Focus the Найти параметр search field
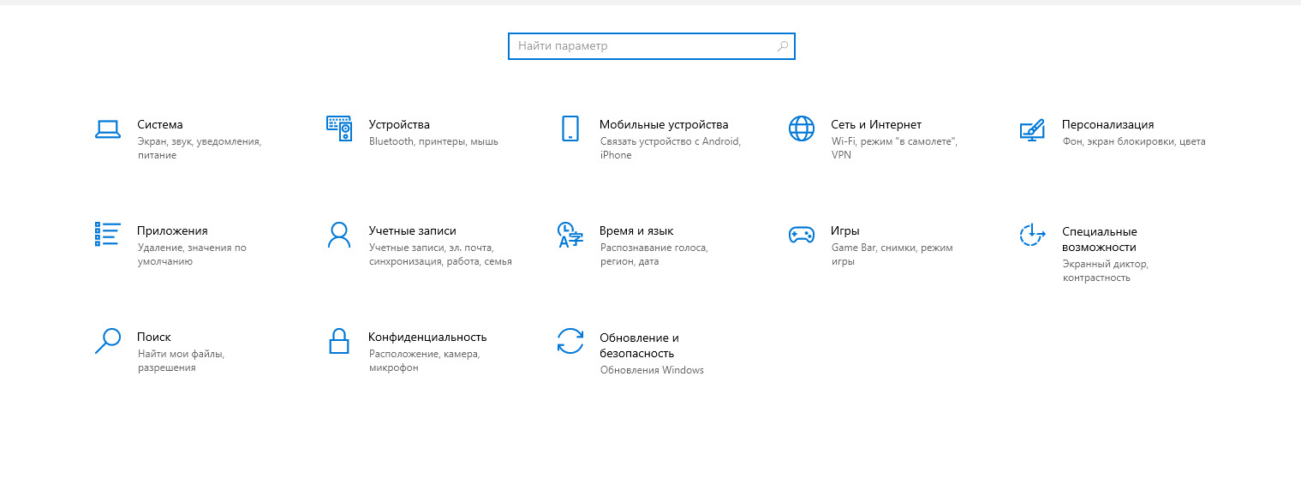 (x=642, y=46)
